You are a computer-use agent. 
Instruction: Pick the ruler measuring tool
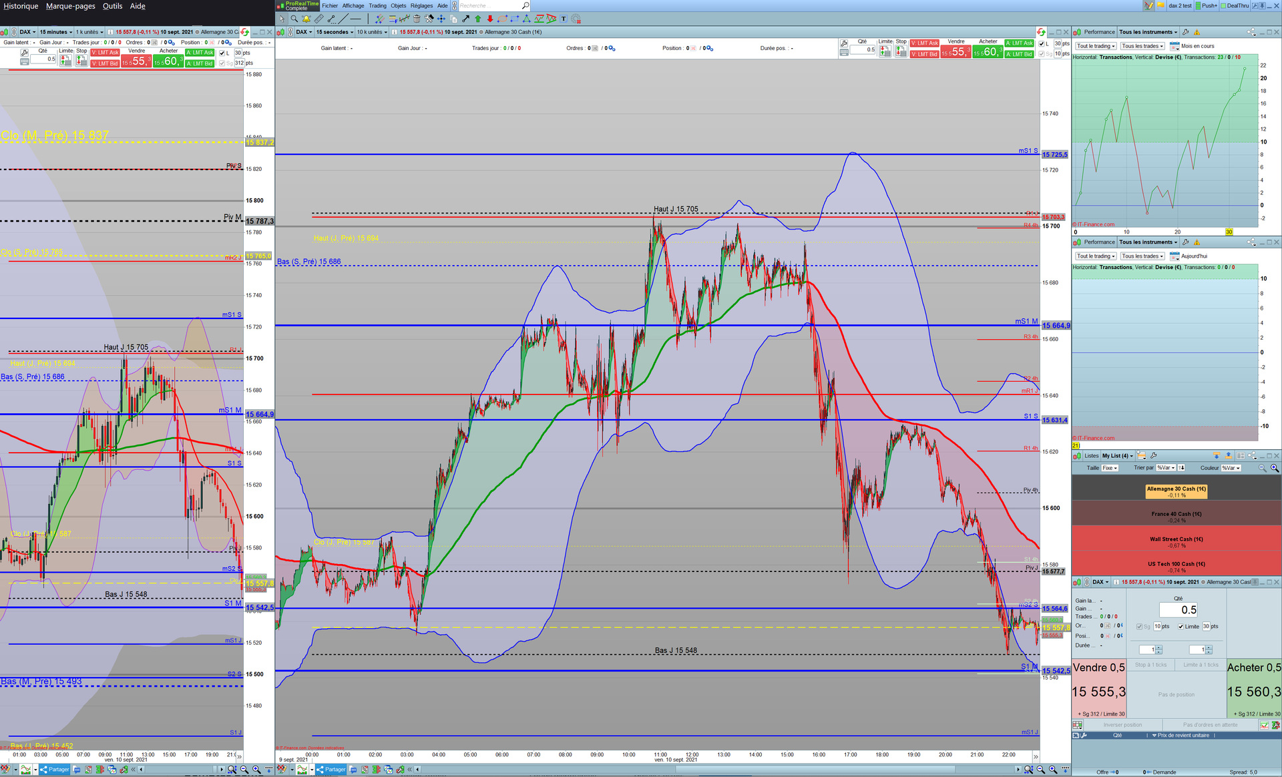318,19
